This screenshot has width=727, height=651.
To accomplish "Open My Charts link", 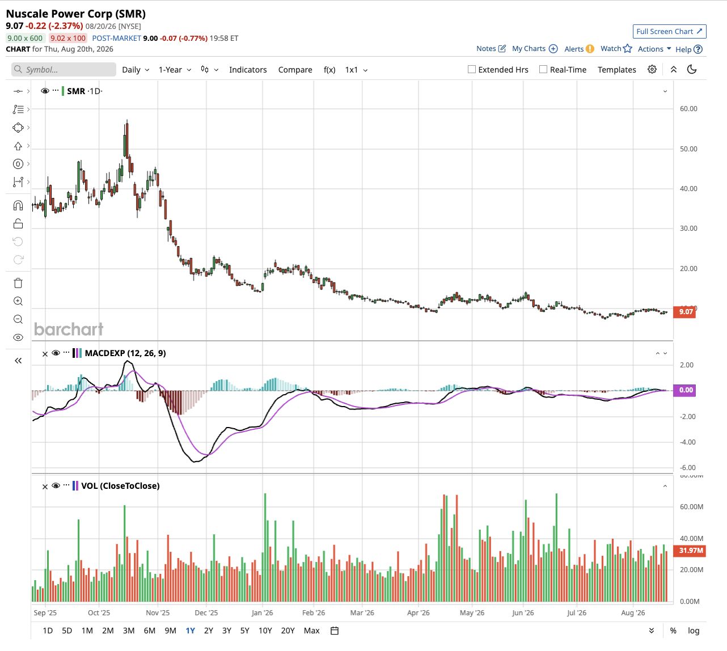I will point(535,49).
